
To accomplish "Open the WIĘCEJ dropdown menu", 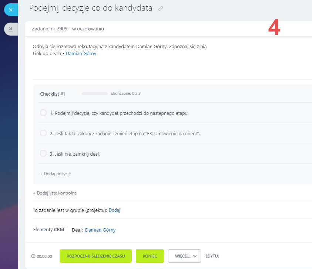I will 184,256.
